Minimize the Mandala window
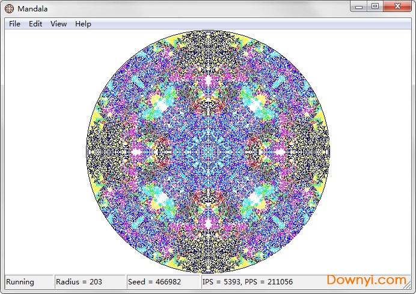This screenshot has height=294, width=416. pos(359,7)
